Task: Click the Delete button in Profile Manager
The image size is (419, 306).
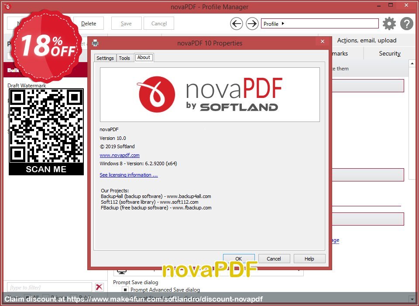Action: pyautogui.click(x=89, y=24)
